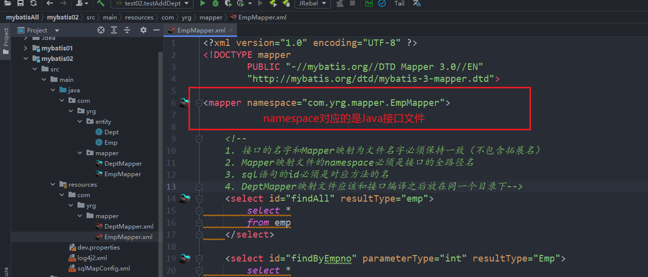Expand the mybatis01 module

coord(26,48)
